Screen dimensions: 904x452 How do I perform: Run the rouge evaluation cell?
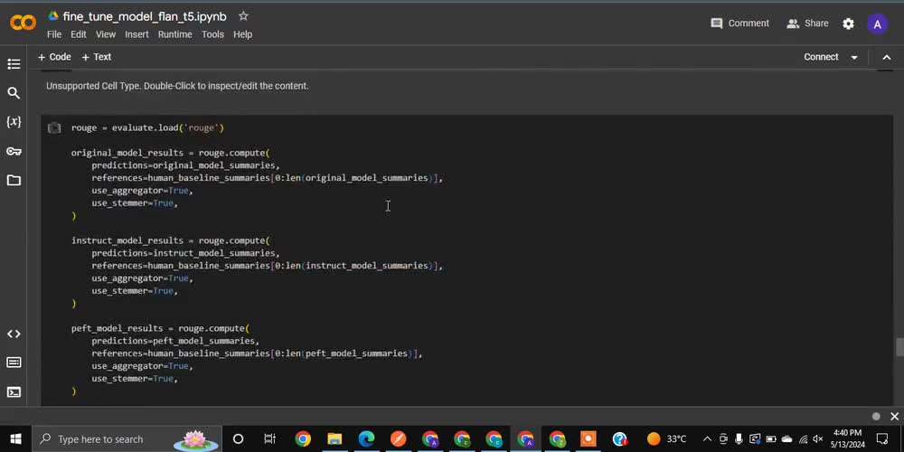click(54, 128)
